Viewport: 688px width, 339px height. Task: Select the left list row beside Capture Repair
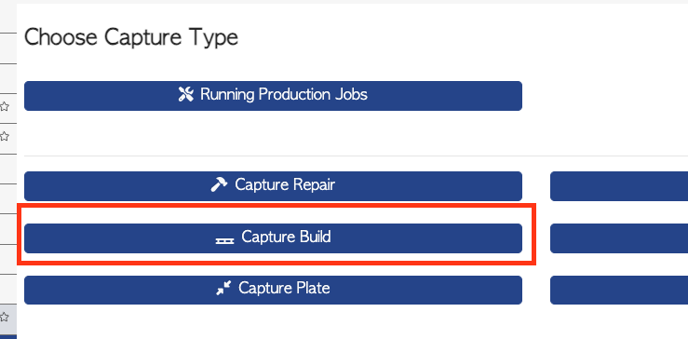pyautogui.click(x=8, y=199)
